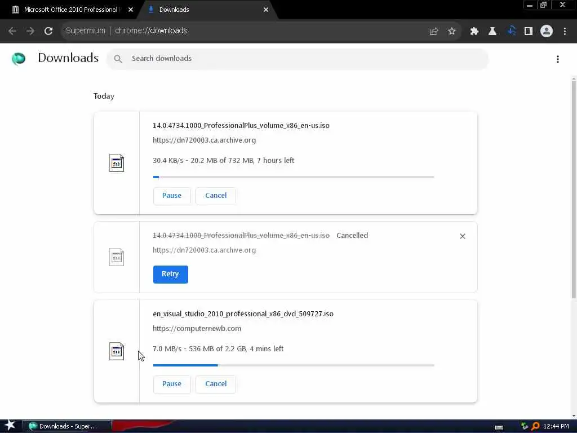
Task: Switch to Microsoft Office 2010 Professional tab
Action: (x=70, y=10)
